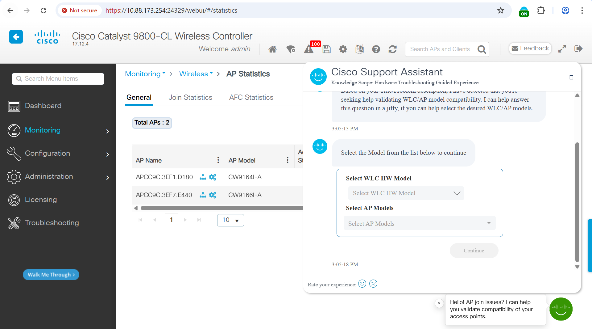This screenshot has width=592, height=329.
Task: Click the Walk Me Through button
Action: pyautogui.click(x=51, y=275)
